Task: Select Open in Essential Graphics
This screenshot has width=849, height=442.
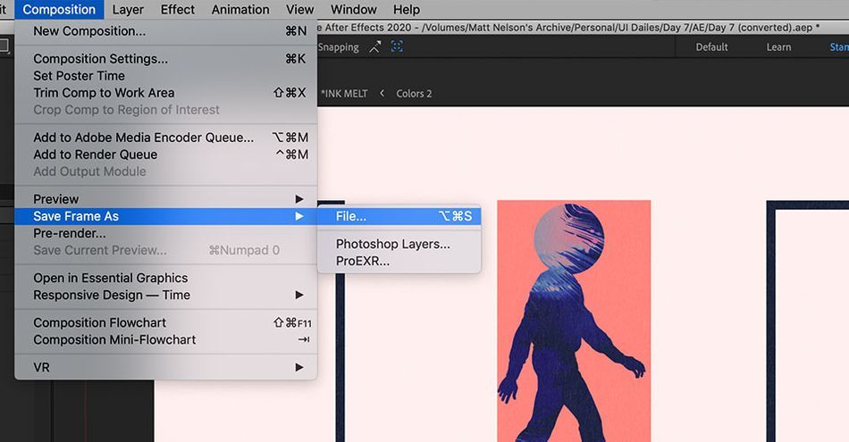Action: click(x=165, y=278)
